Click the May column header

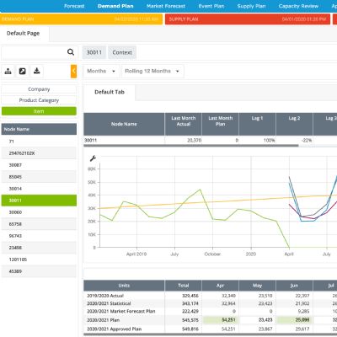(x=258, y=286)
